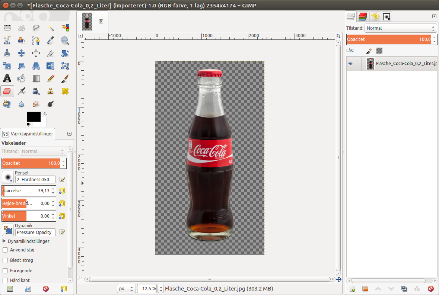
Task: Open the Undo History tab
Action: coord(375,16)
